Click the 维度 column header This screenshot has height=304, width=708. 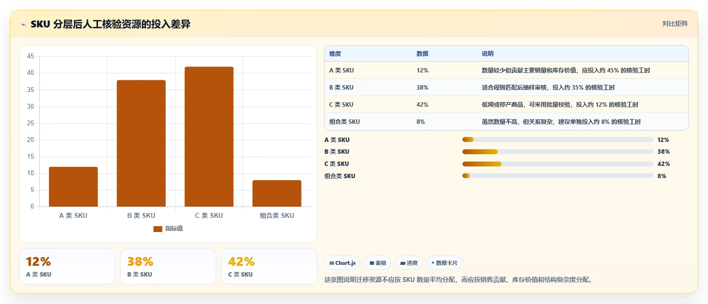[335, 53]
